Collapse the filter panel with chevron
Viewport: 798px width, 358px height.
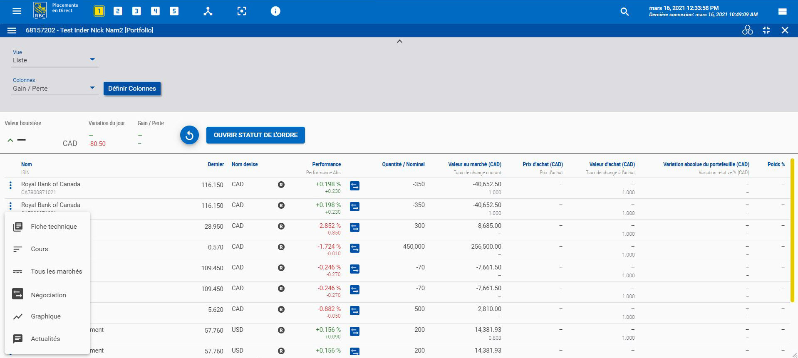click(x=399, y=41)
